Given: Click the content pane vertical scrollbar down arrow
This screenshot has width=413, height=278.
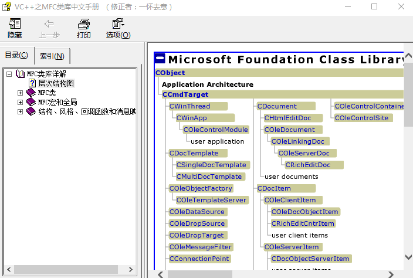Looking at the screenshot, I should coord(408,256).
